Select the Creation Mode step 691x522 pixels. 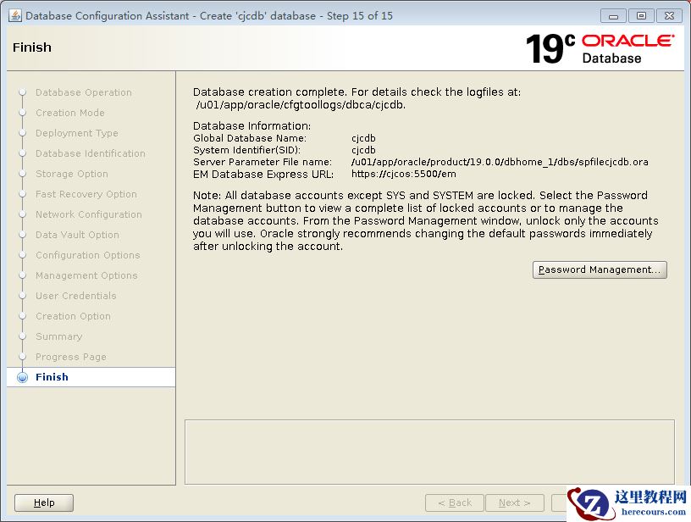click(70, 113)
